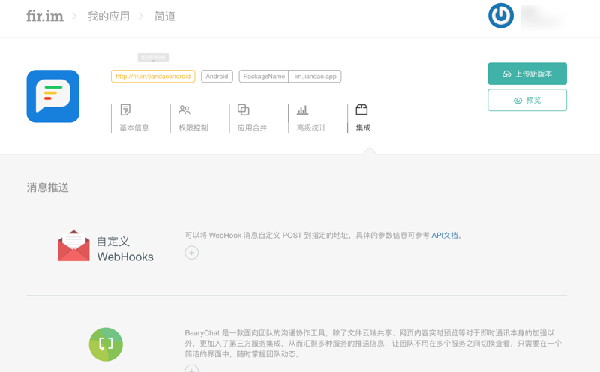
Task: Open 我的应用 breadcrumb
Action: pos(109,16)
